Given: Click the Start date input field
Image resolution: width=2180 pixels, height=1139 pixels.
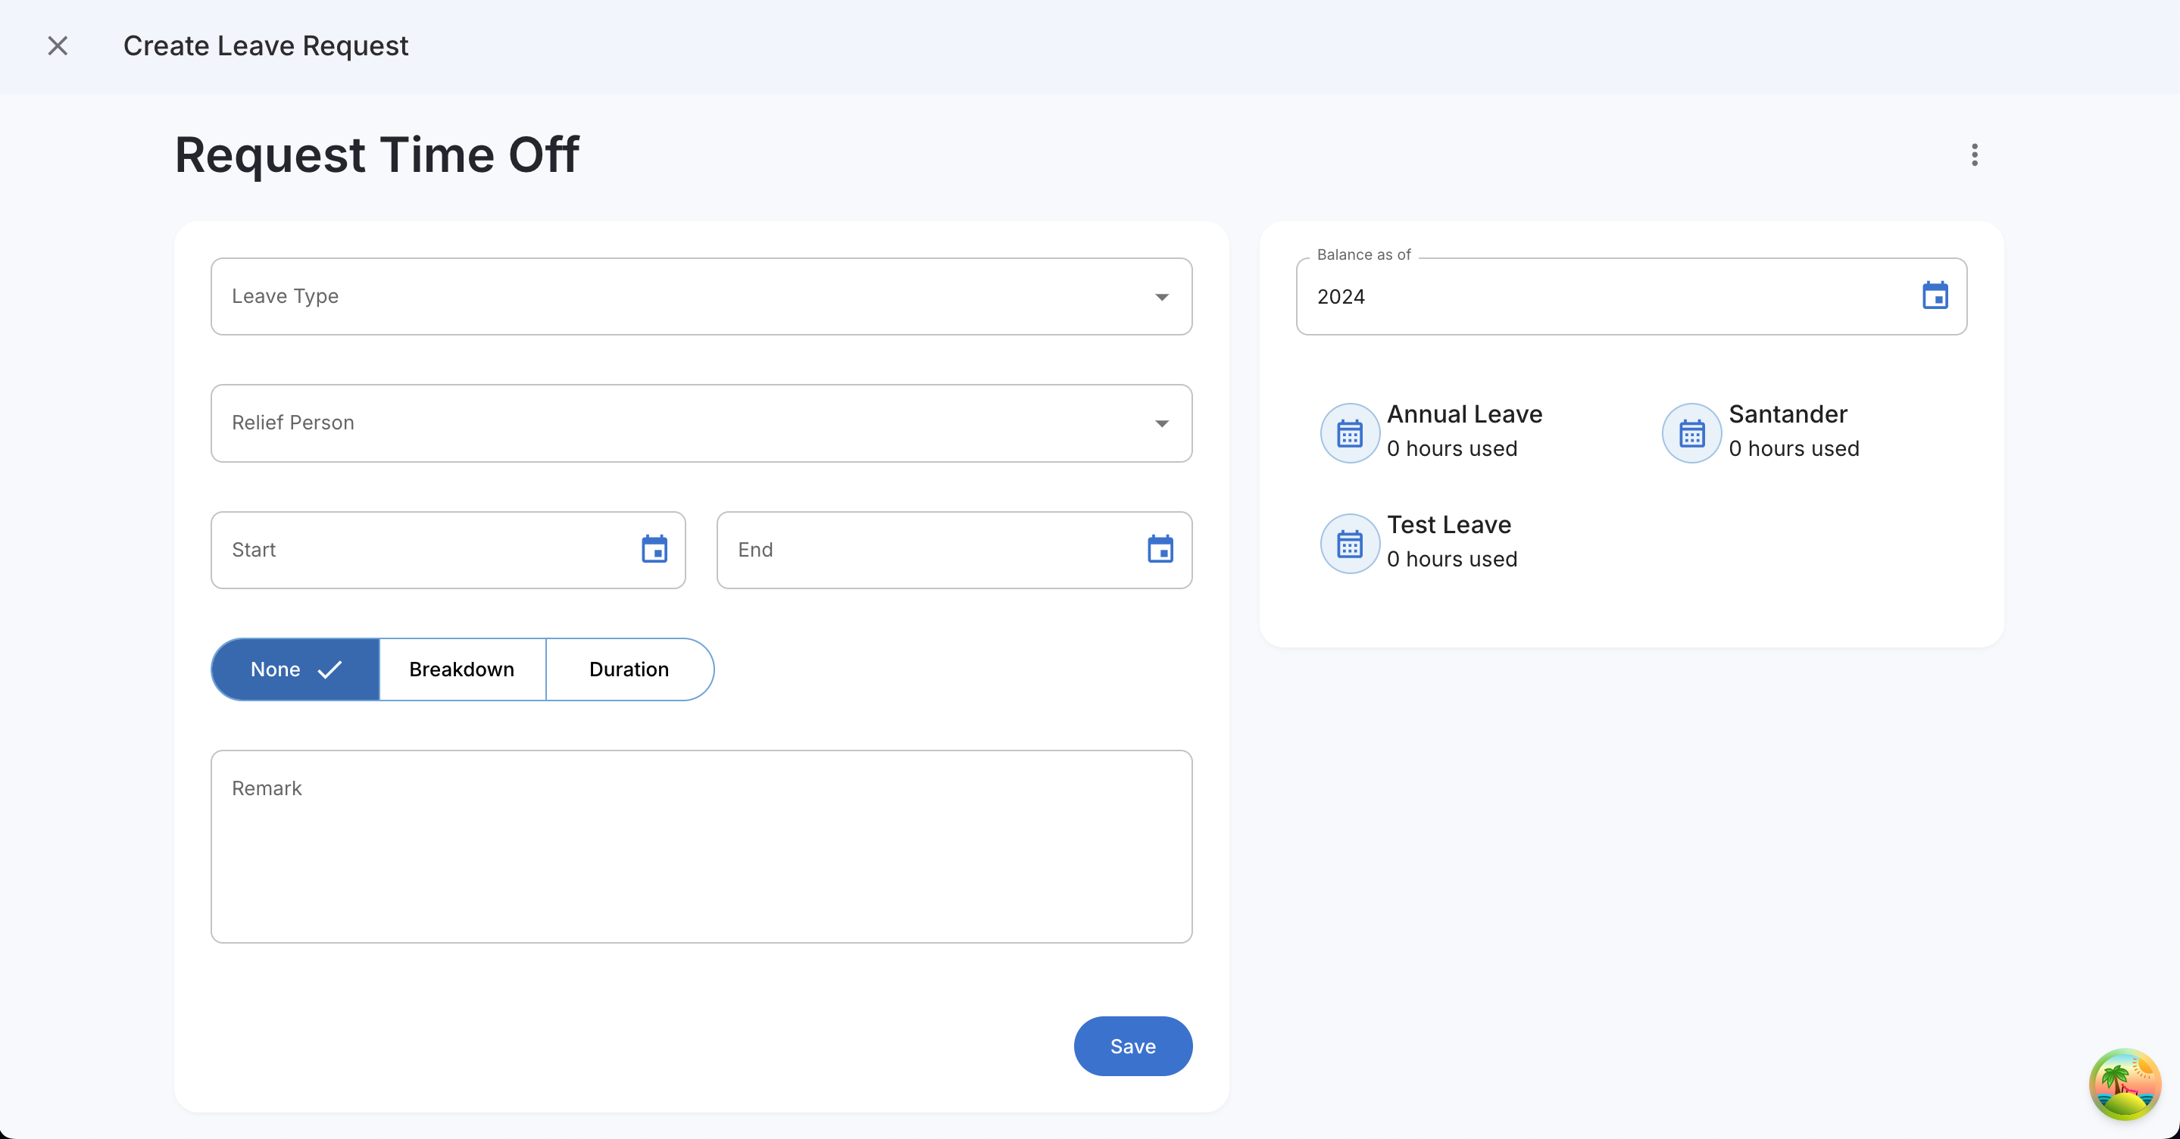Looking at the screenshot, I should (x=423, y=550).
